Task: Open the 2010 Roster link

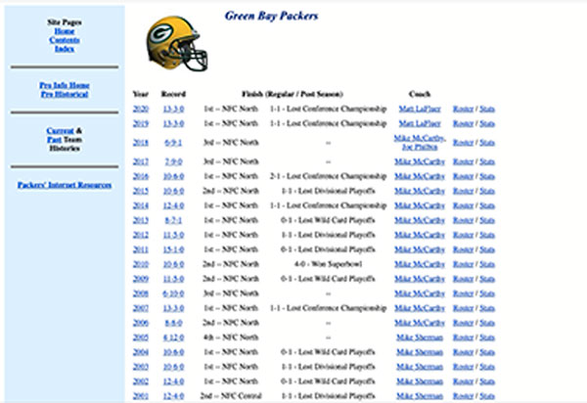Action: point(464,264)
